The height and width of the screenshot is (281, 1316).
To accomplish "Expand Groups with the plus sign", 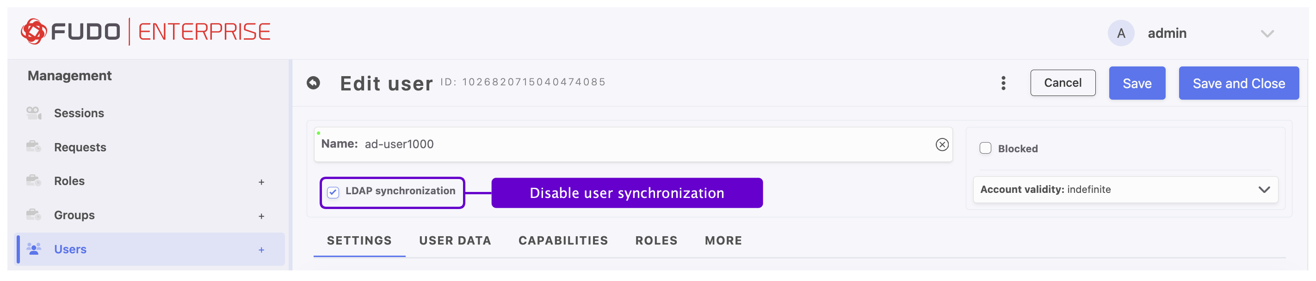I will click(x=261, y=216).
